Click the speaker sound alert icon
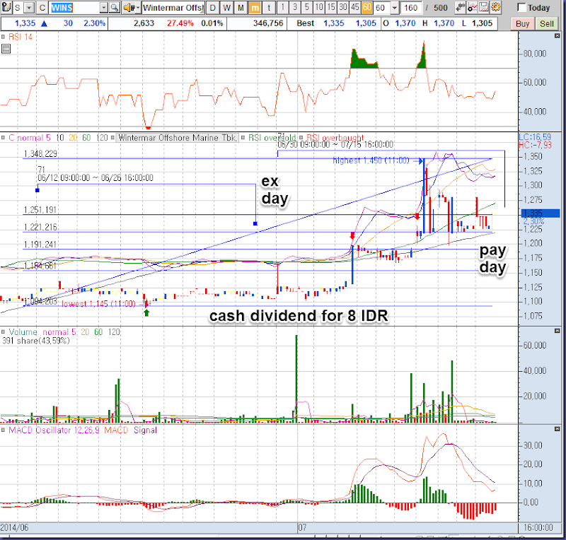This screenshot has height=540, width=566. click(x=129, y=8)
